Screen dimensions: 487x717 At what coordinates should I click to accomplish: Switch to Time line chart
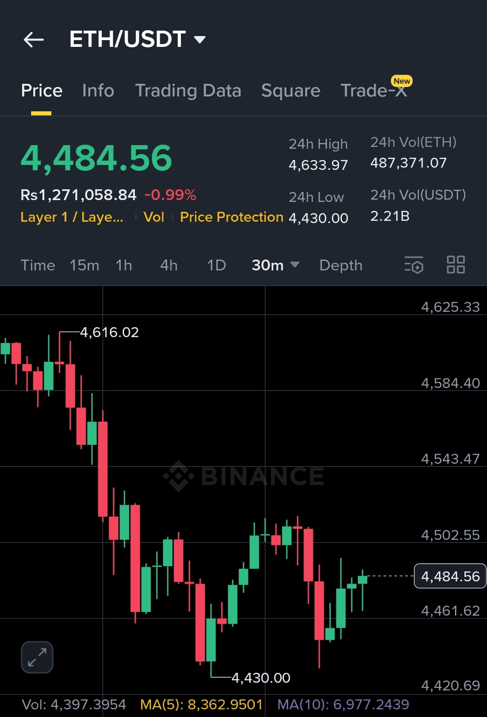tap(38, 265)
